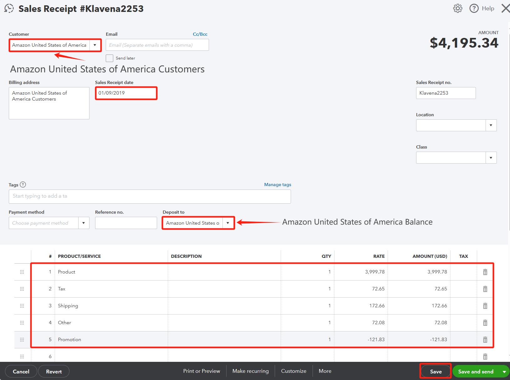510x380 pixels.
Task: Show the Tags help tooltip icon
Action: [23, 185]
